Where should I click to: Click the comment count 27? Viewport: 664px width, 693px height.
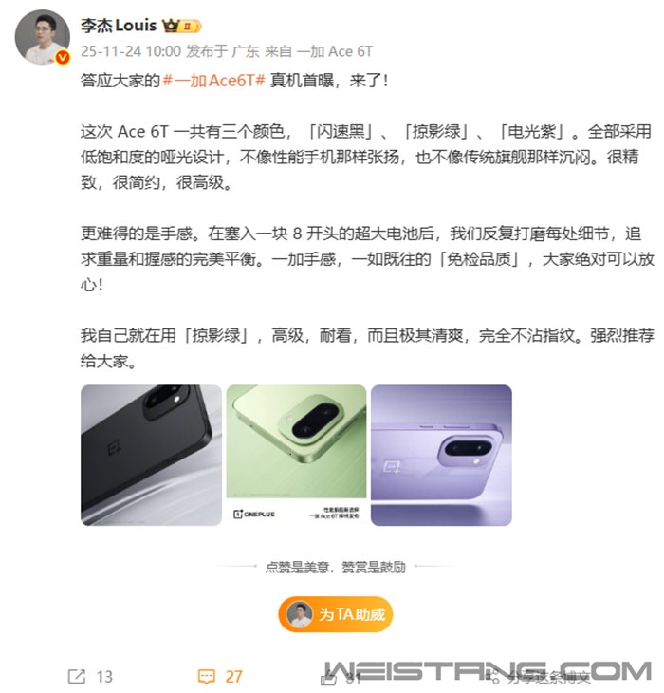(x=234, y=677)
